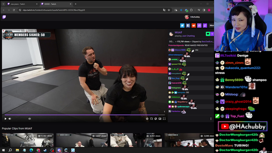Screen dimensions: 272x153
Task: Open a new browser tab
Action: (76, 4)
